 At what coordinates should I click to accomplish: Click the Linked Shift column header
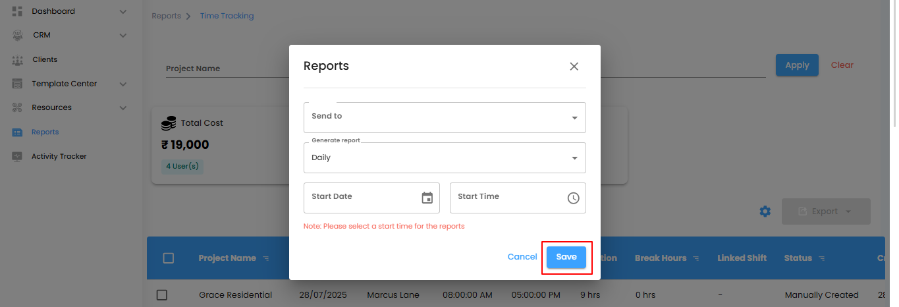coord(742,258)
